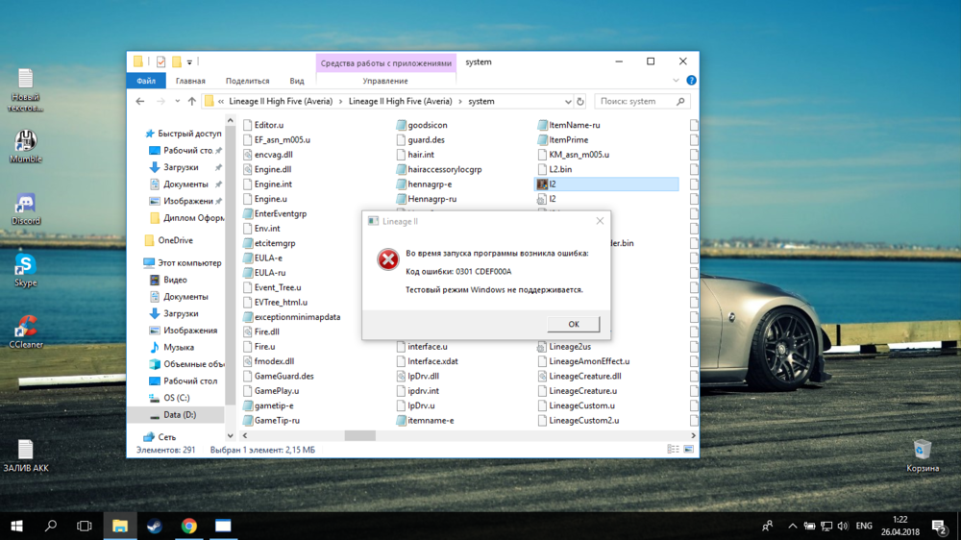Viewport: 961px width, 540px height.
Task: Expand the ribbon with the chevron
Action: [677, 81]
